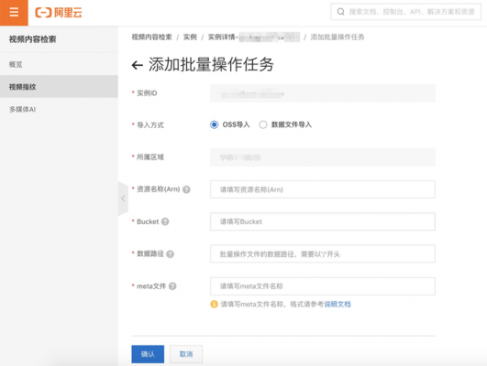Select the OSS导入 radio button
The height and width of the screenshot is (366, 487).
click(x=214, y=124)
